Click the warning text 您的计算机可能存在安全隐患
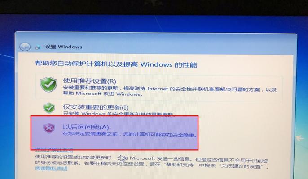This screenshot has height=179, width=308. pos(160,135)
